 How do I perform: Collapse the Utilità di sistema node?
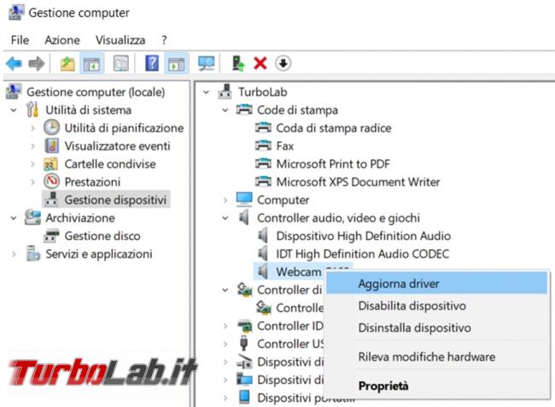click(x=14, y=110)
